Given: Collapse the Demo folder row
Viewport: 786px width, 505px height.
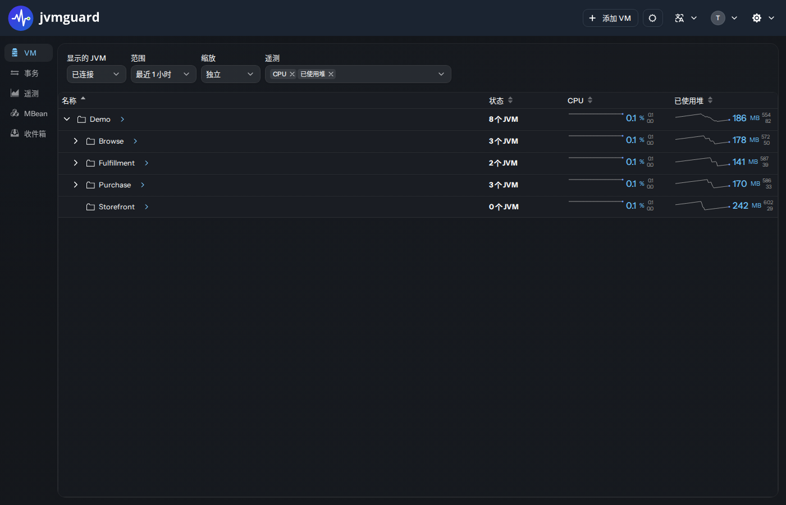Looking at the screenshot, I should pos(67,119).
